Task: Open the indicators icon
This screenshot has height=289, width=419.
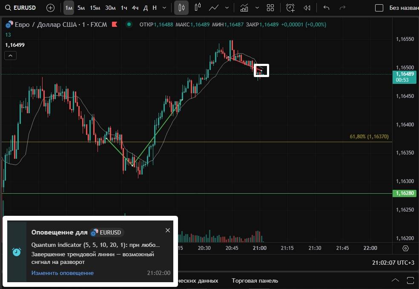Action: (x=244, y=8)
